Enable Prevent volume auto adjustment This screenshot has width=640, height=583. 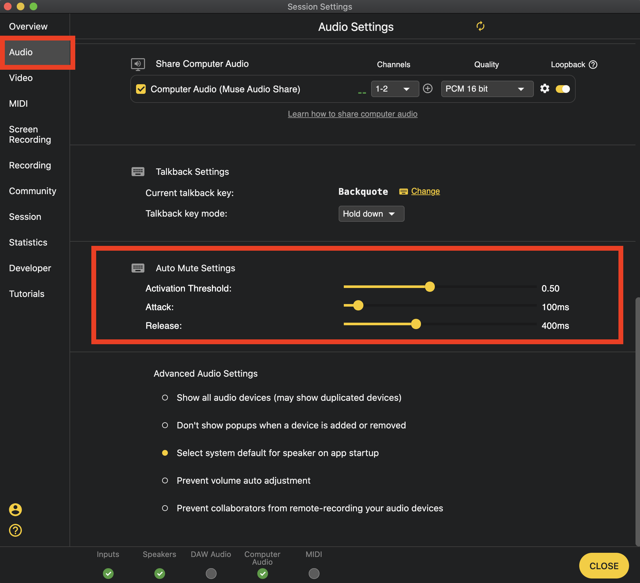click(165, 480)
